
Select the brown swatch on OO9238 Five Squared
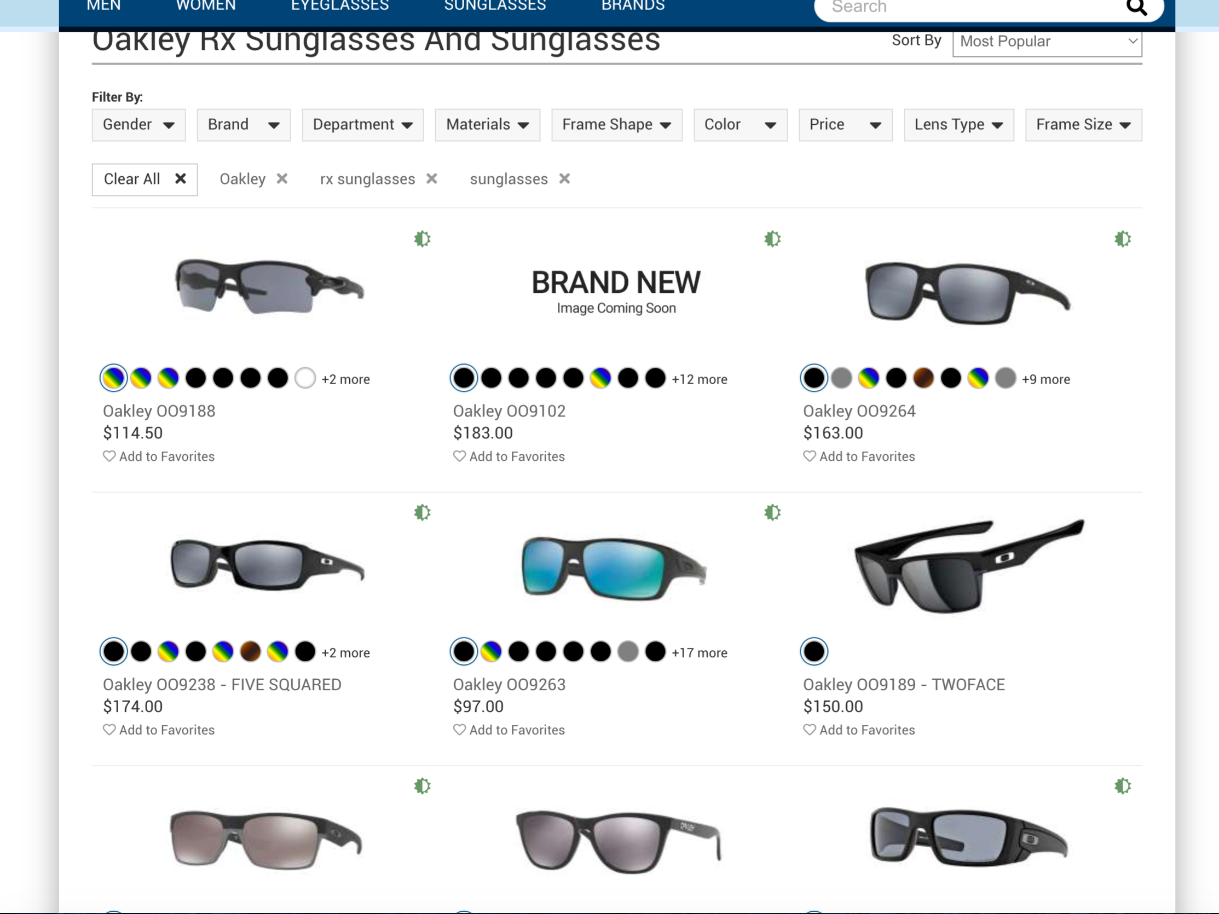pos(251,651)
